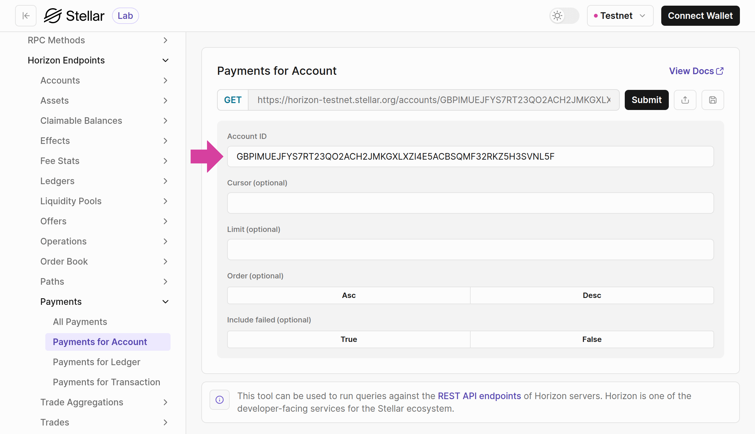The height and width of the screenshot is (434, 755).
Task: Click the Submit button
Action: click(x=646, y=100)
